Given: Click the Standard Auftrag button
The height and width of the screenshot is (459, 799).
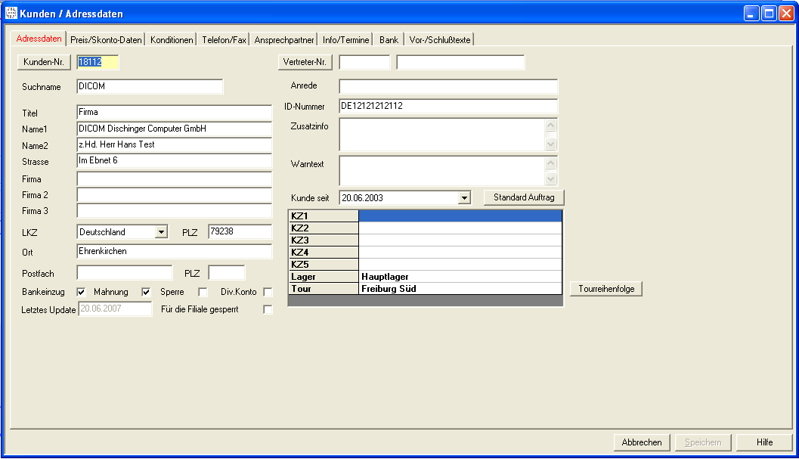Looking at the screenshot, I should click(524, 197).
